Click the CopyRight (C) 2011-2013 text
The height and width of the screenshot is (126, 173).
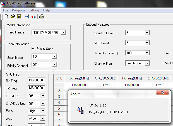[x=108, y=112]
